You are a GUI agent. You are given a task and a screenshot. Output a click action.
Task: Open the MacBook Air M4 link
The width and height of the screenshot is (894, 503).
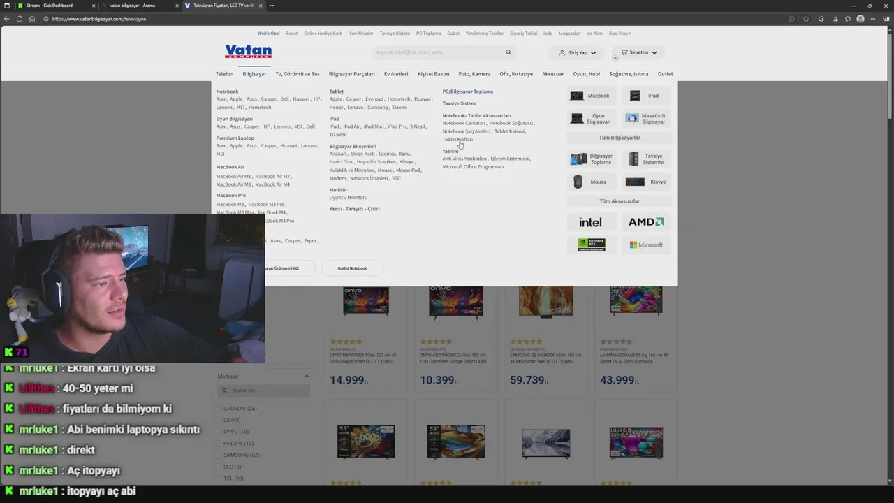(x=272, y=184)
